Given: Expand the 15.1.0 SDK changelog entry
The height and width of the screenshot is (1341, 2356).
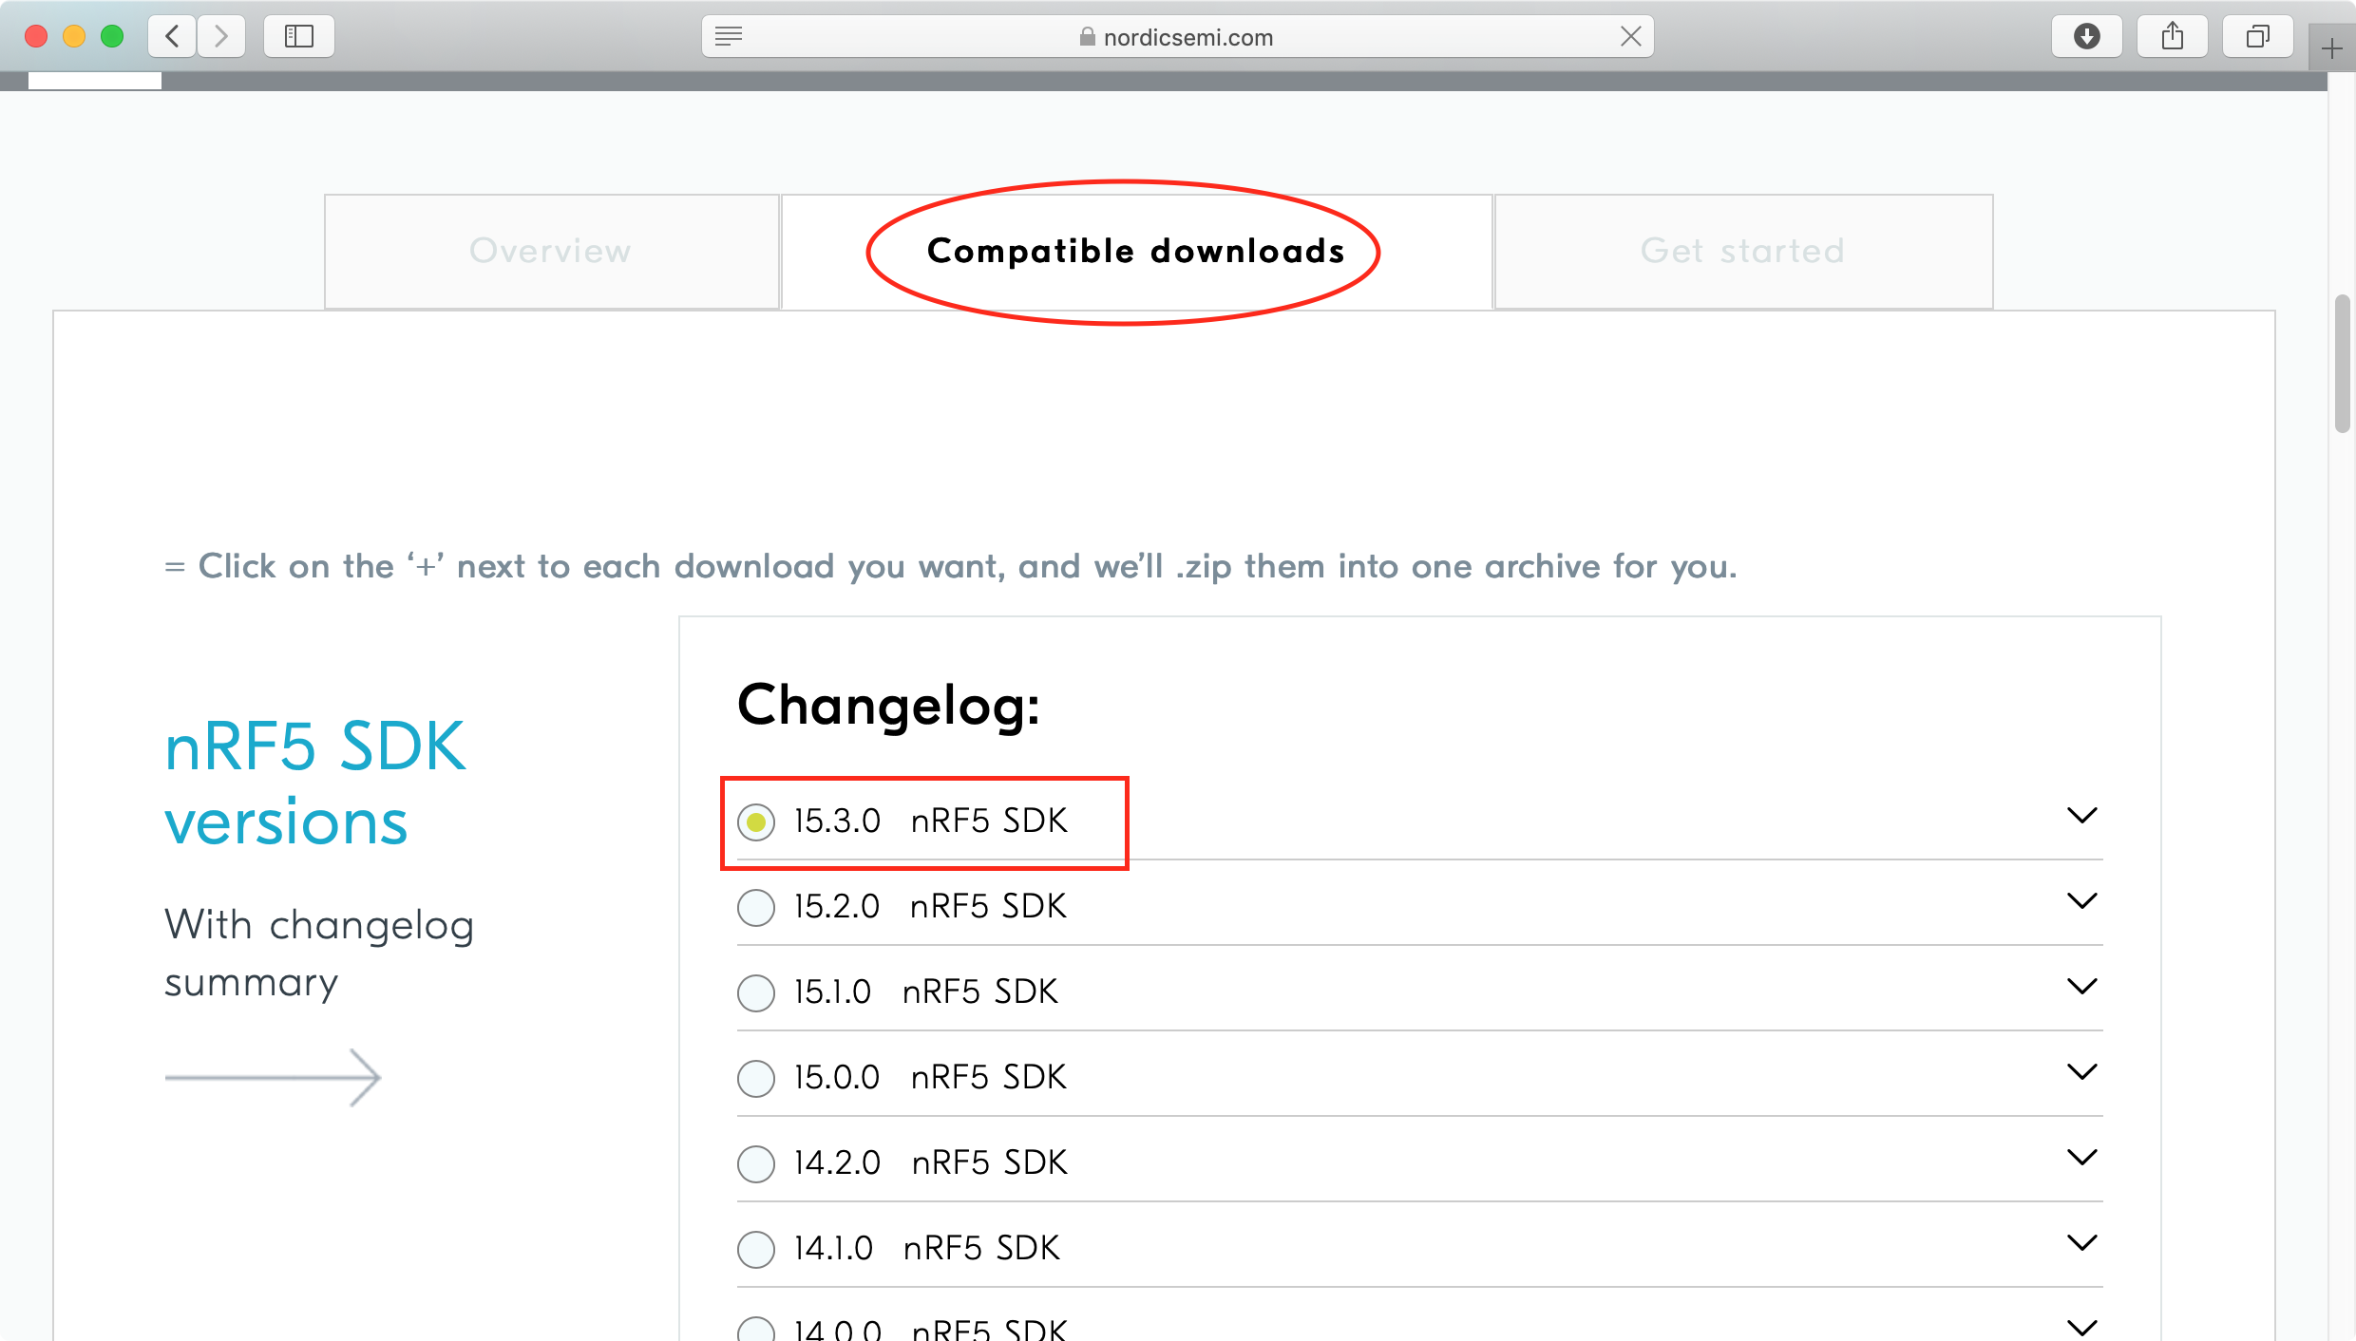Looking at the screenshot, I should [x=2082, y=987].
